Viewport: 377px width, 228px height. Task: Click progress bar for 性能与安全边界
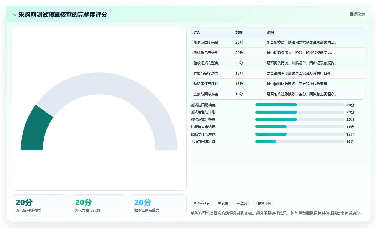pos(300,127)
